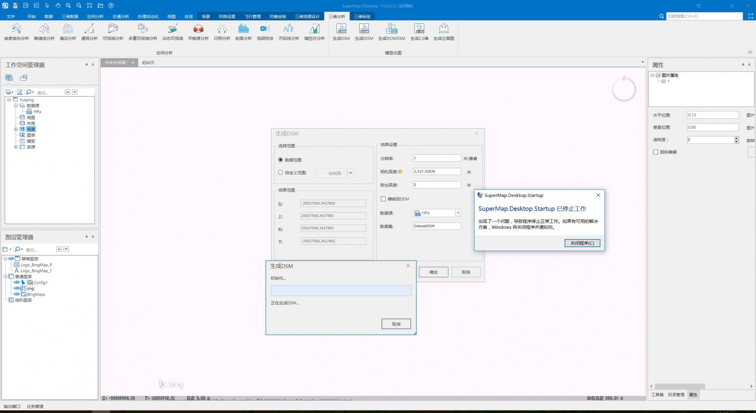Screen dimensions: 756x413
Task: Open the 输出窗口 panel
Action: 12,406
